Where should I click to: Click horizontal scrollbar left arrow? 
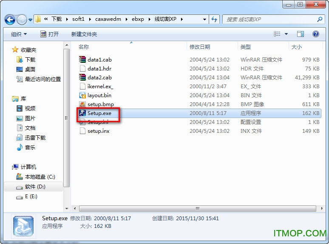click(x=75, y=208)
